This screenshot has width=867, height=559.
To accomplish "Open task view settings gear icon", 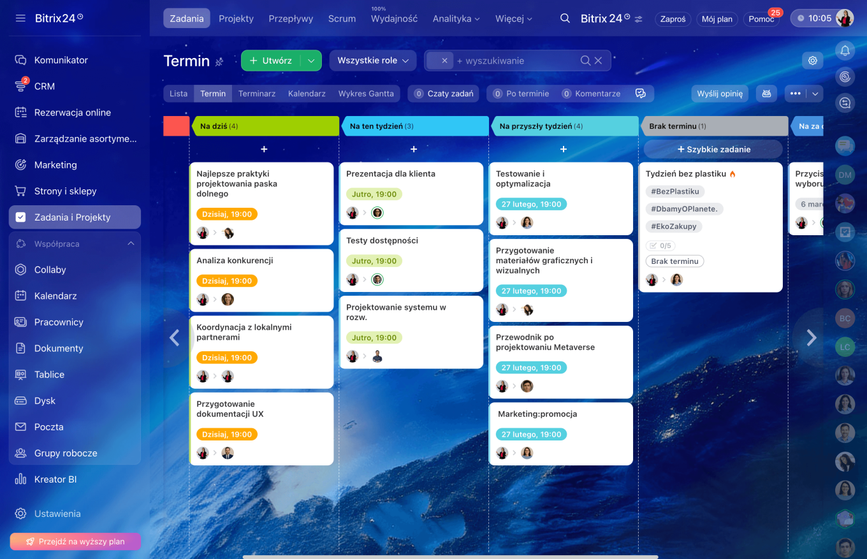I will pos(812,61).
